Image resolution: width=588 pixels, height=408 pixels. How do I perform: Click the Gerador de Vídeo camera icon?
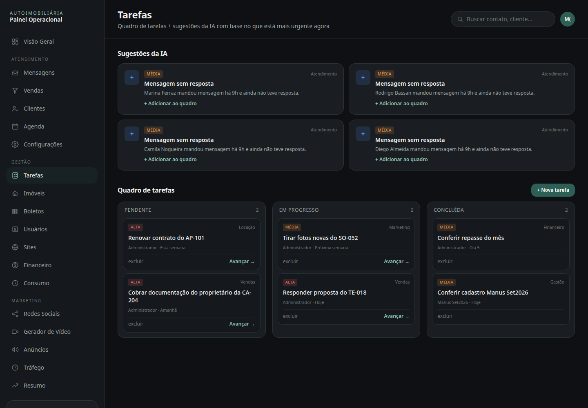coord(15,332)
